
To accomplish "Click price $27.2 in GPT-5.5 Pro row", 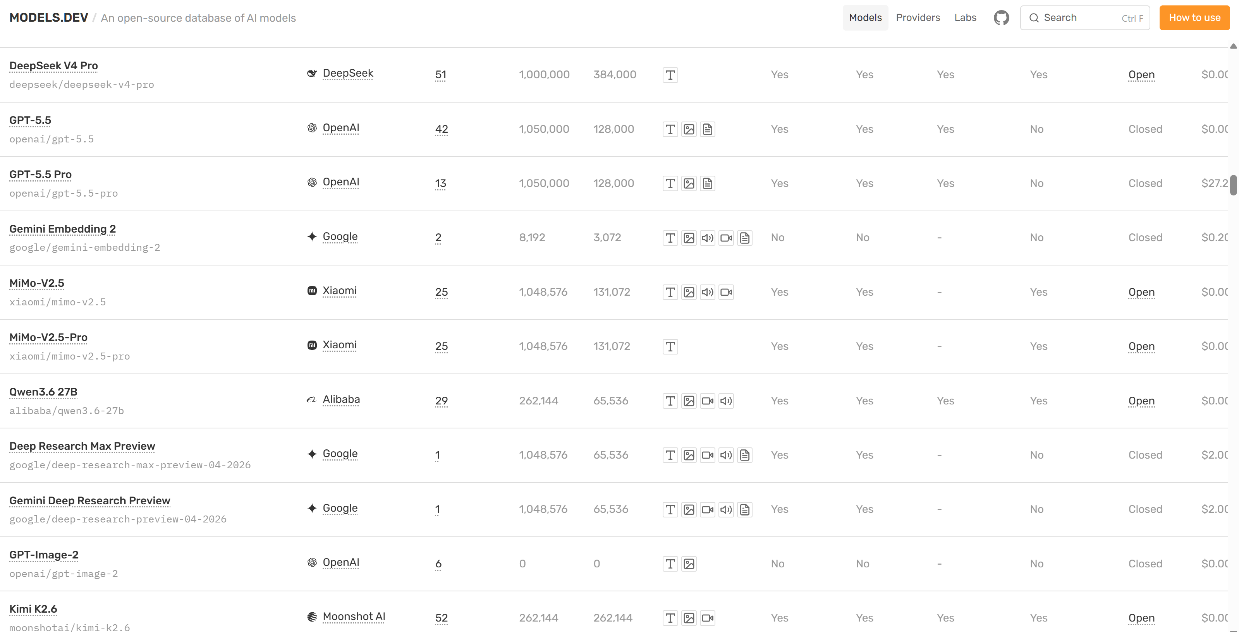I will [x=1214, y=183].
